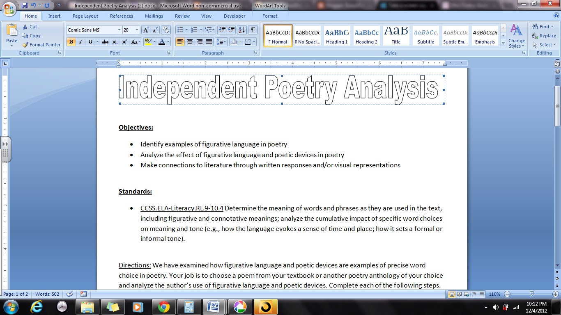
Task: Toggle bold formatting
Action: tap(71, 41)
